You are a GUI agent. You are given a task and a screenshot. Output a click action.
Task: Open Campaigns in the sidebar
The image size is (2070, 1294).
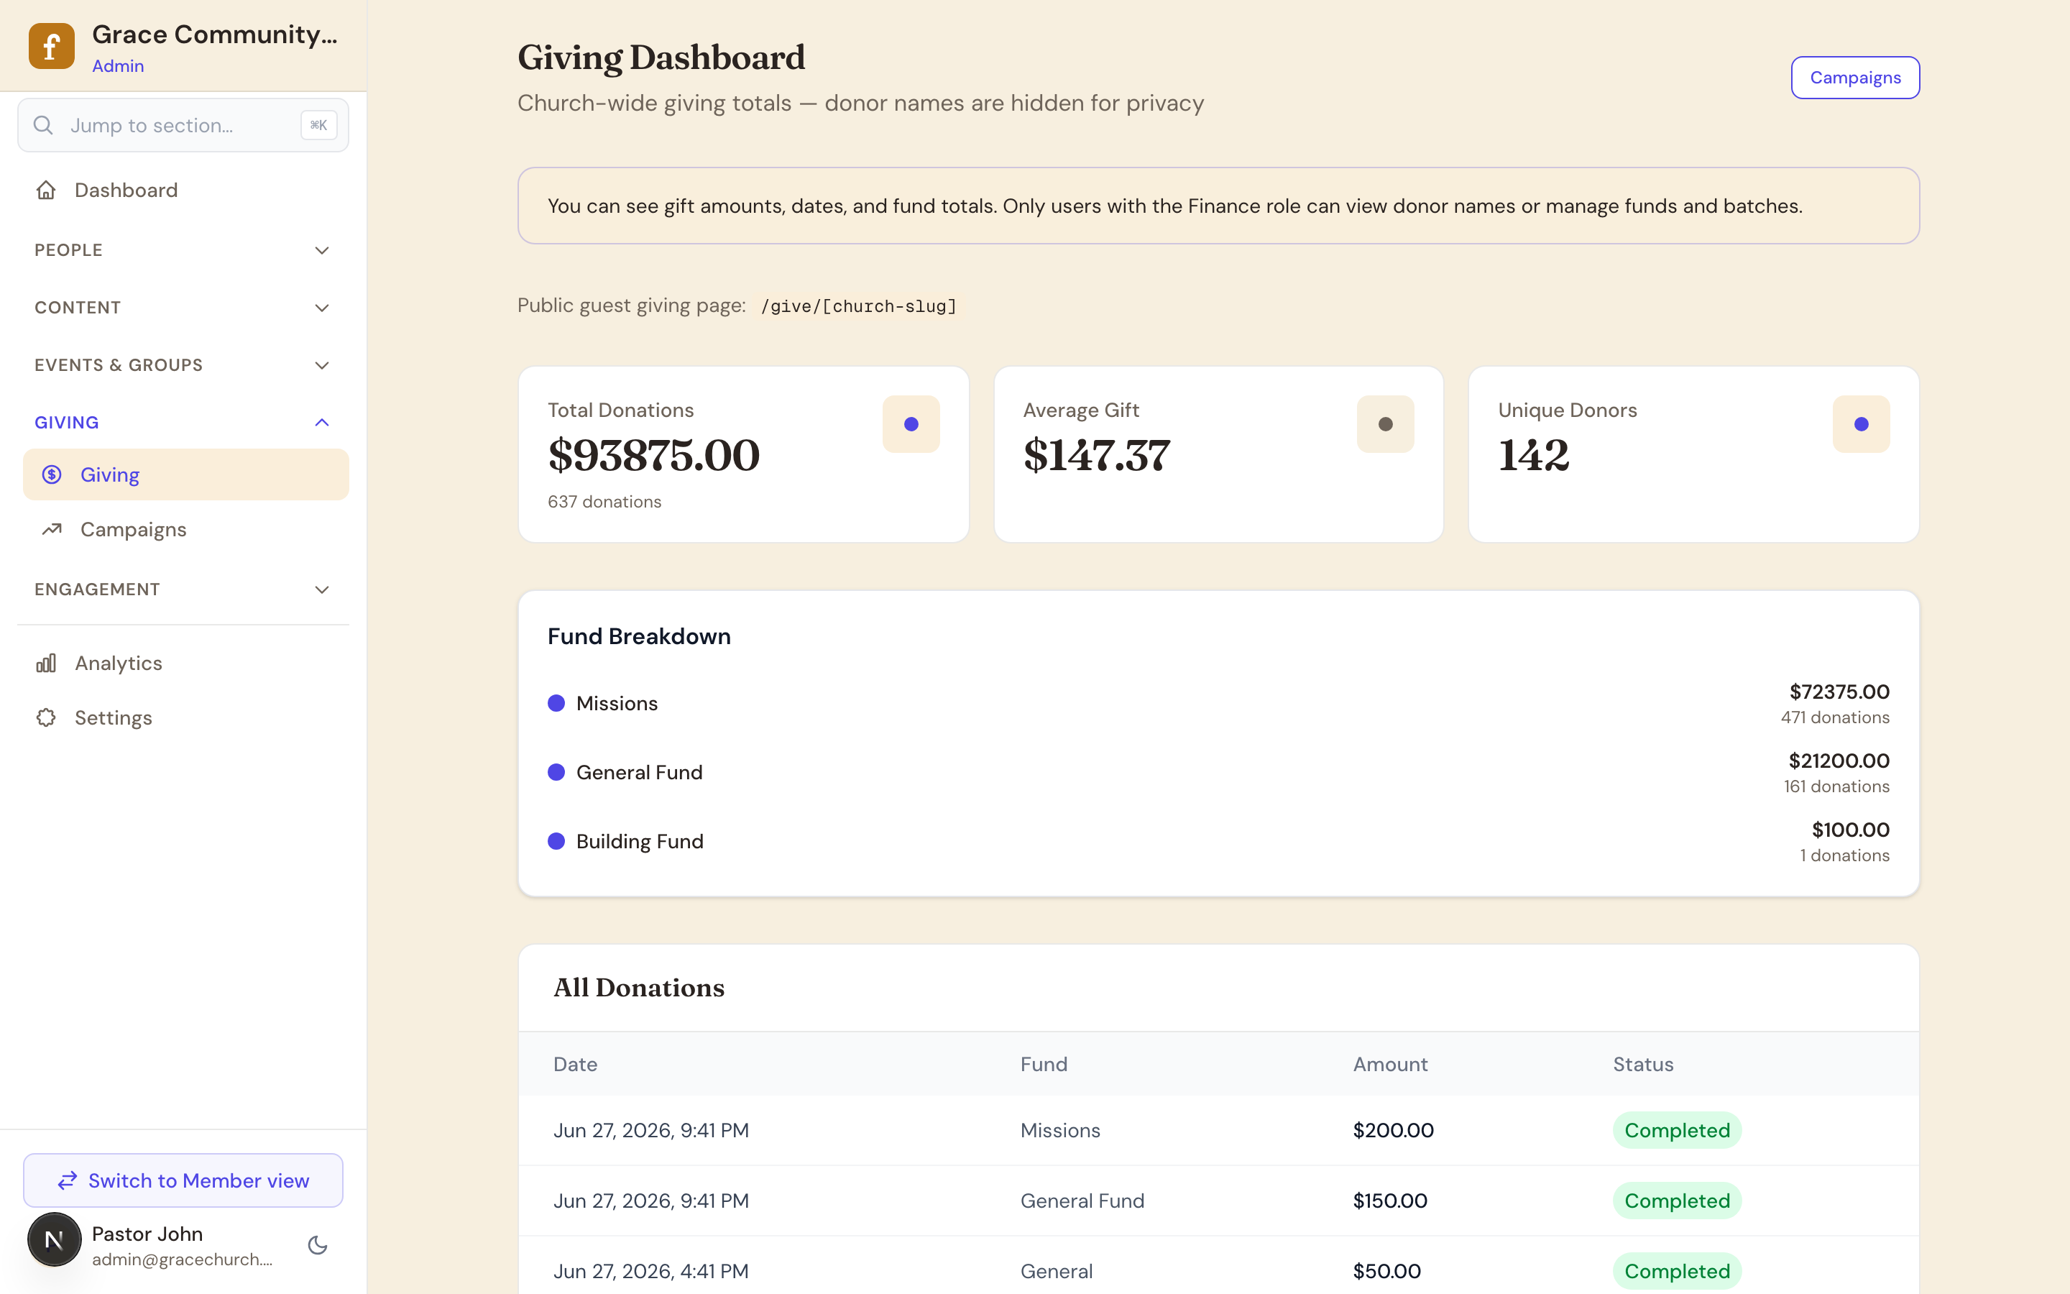point(185,529)
